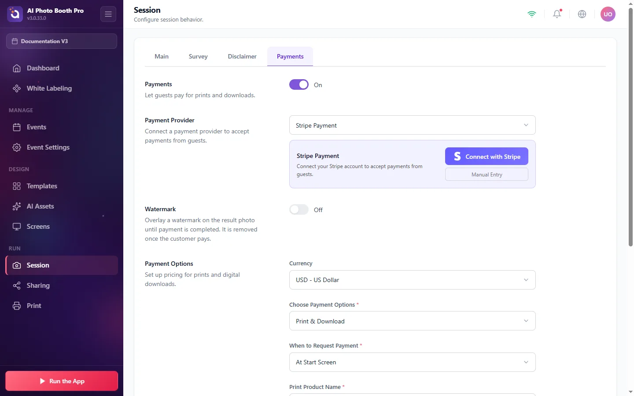Screen dimensions: 634x396
Task: Expand the When to Request Payment dropdown
Action: point(412,362)
